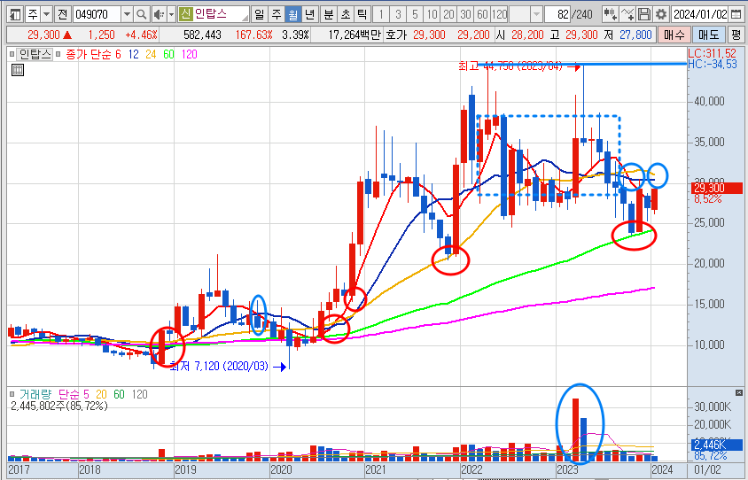Click the date field 2024/01/02
The width and height of the screenshot is (748, 480).
click(x=700, y=14)
